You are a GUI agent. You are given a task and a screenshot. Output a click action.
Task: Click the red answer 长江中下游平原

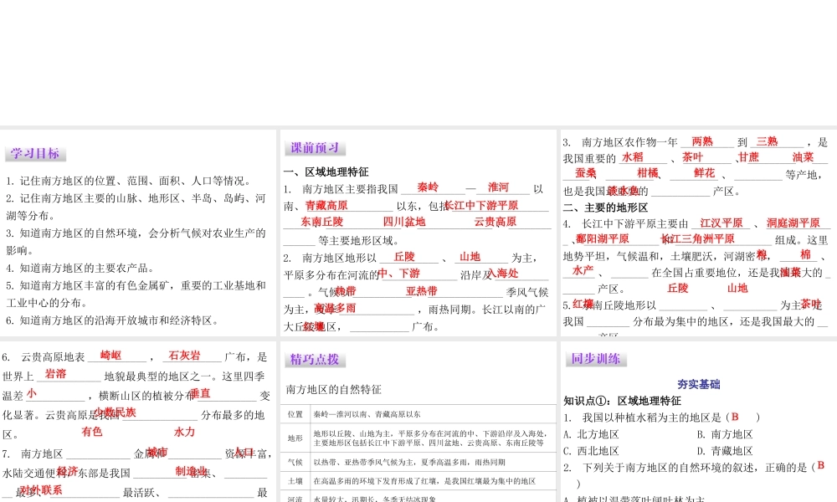[481, 205]
